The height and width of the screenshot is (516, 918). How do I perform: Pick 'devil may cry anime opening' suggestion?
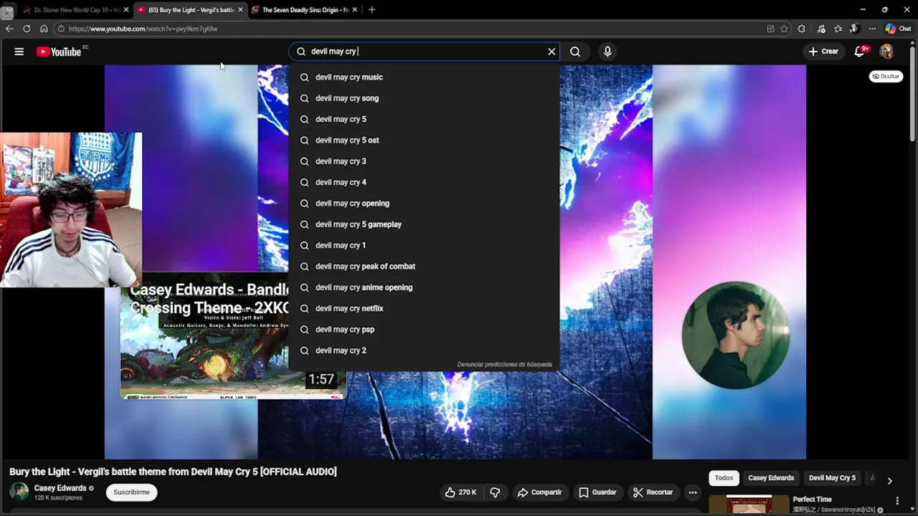pyautogui.click(x=424, y=287)
